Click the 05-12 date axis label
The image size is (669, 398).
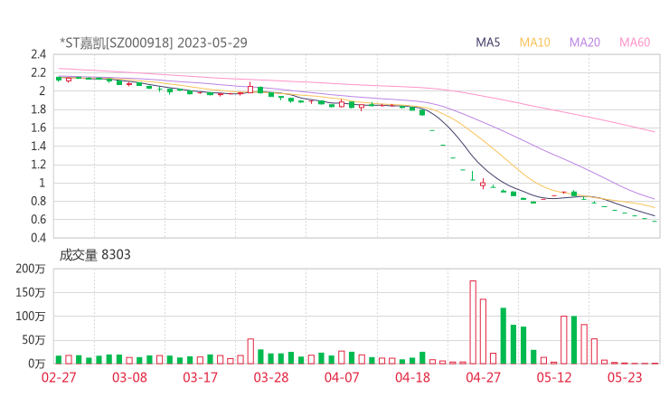tap(554, 377)
